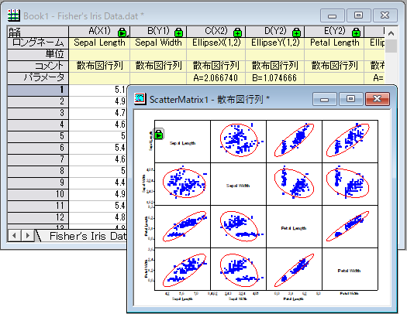Click bottom-left scatter plot panel in matrix
This screenshot has height=314, width=407.
[182, 269]
